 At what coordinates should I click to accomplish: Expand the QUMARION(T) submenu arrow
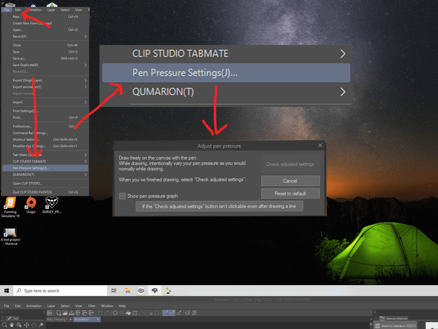pos(343,92)
